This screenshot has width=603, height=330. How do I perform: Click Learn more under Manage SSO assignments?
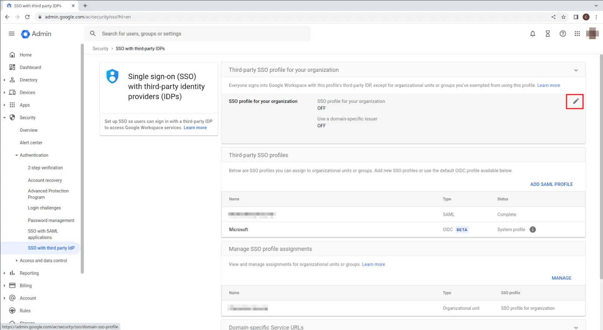coord(373,265)
